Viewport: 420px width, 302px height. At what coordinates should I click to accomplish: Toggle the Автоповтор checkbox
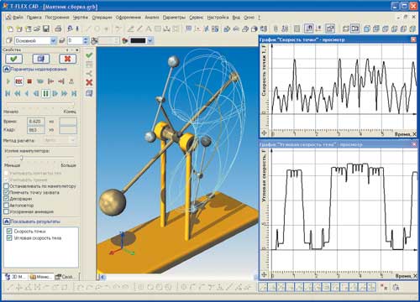point(6,206)
